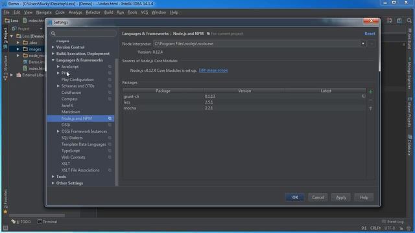Open the File menu

6,12
